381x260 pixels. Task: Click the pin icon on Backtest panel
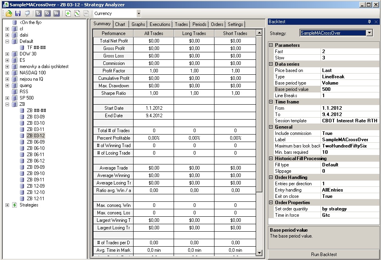369,22
